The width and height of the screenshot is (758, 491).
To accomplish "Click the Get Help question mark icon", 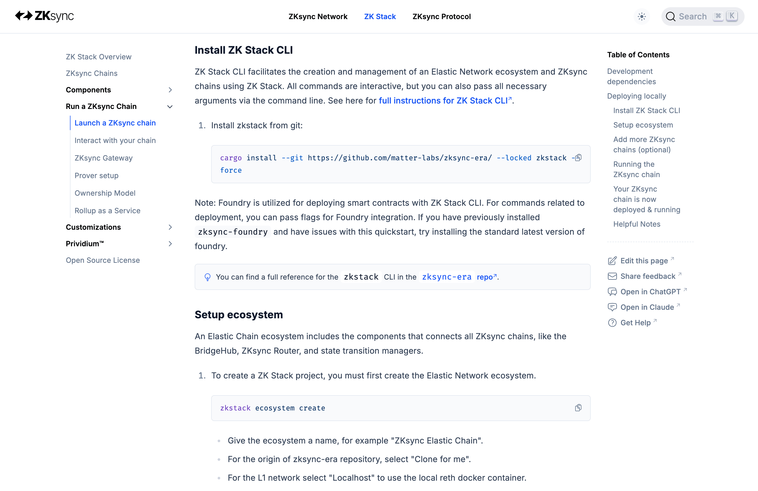I will [612, 323].
